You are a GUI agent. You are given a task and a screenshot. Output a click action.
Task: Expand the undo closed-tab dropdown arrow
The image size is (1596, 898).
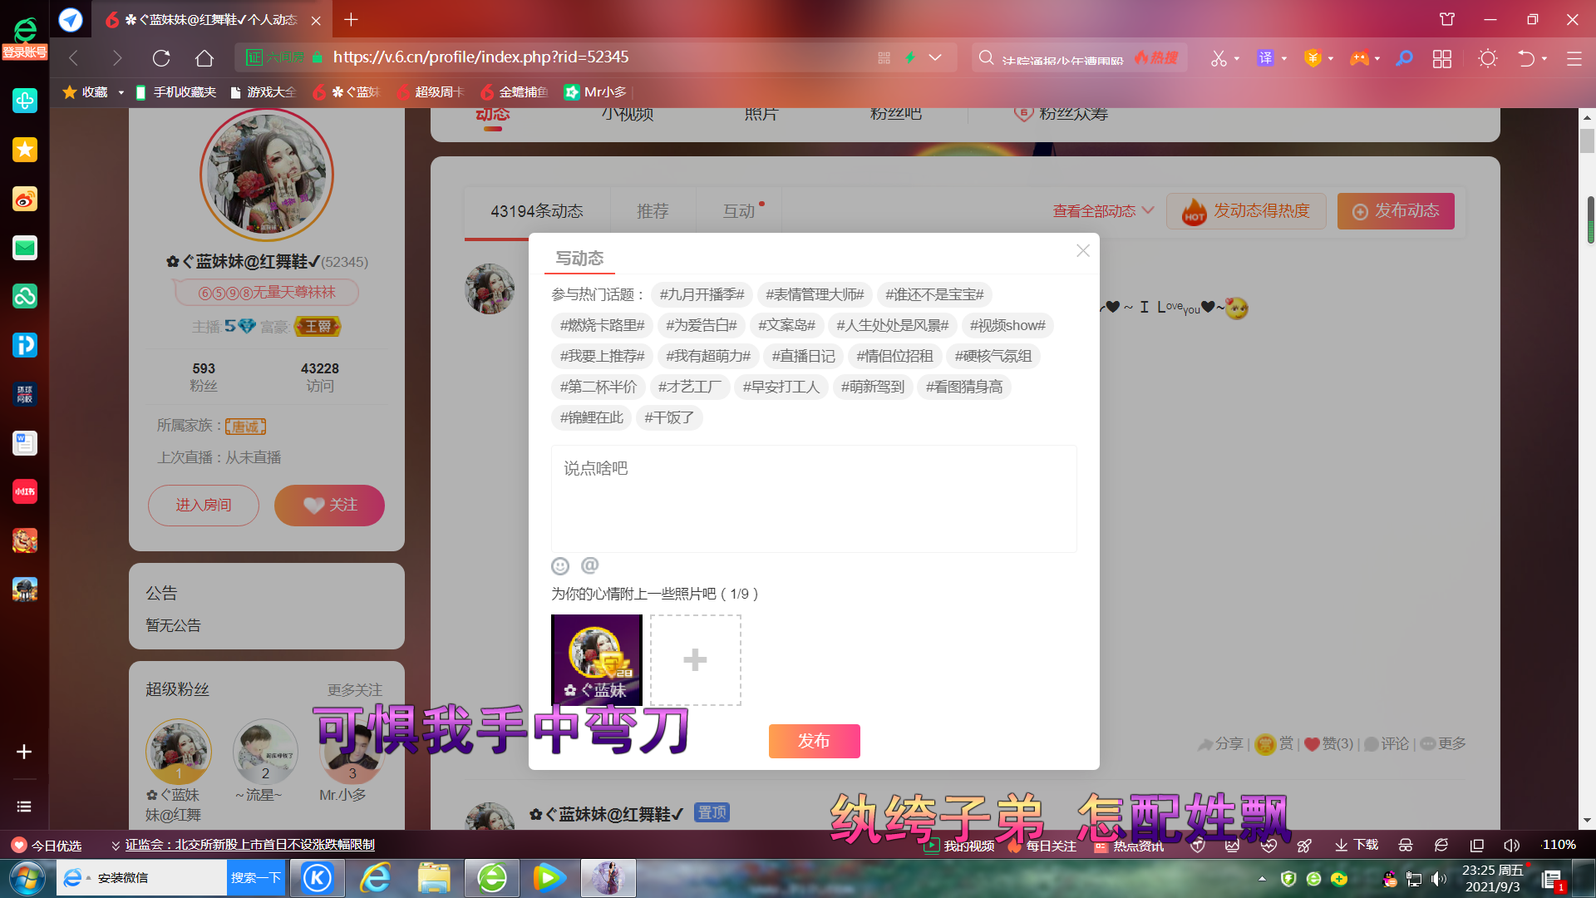[1544, 58]
